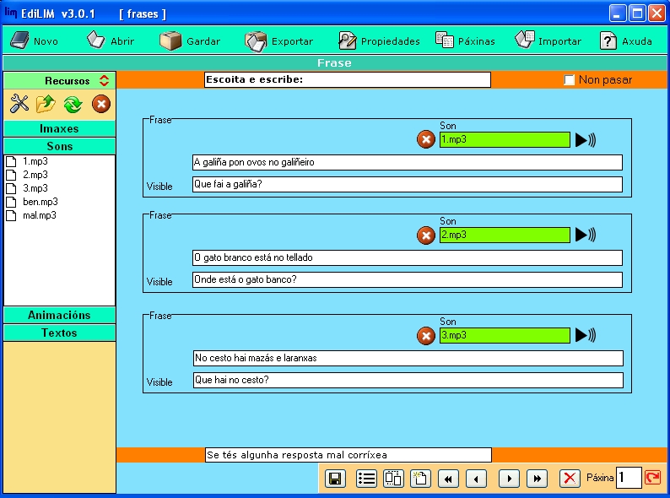Refresh the resources list with green arrows
This screenshot has width=670, height=498.
click(73, 104)
